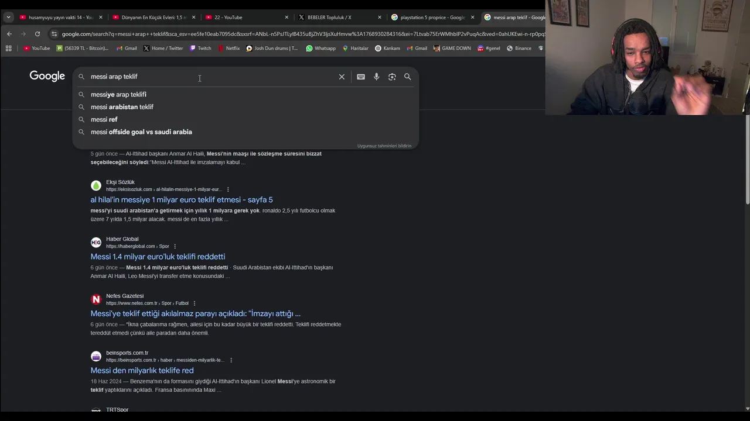Switch to the 22 - YouTube tab
Screen dimensions: 750x421
point(243,18)
